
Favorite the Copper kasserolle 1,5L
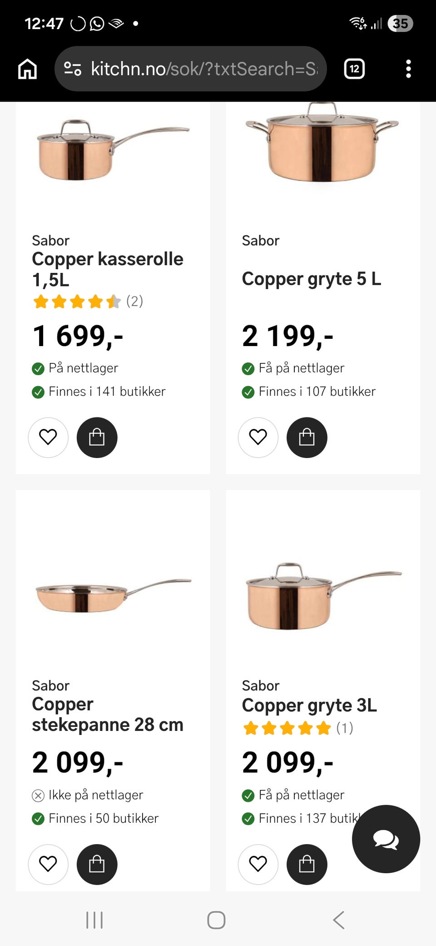48,437
